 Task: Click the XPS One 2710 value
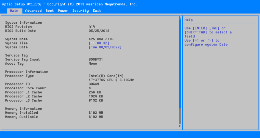[x=101, y=39]
